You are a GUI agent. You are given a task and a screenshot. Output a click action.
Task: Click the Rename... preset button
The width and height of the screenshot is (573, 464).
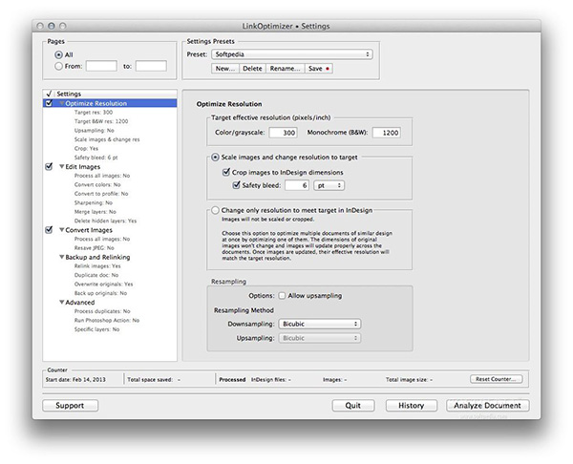286,69
